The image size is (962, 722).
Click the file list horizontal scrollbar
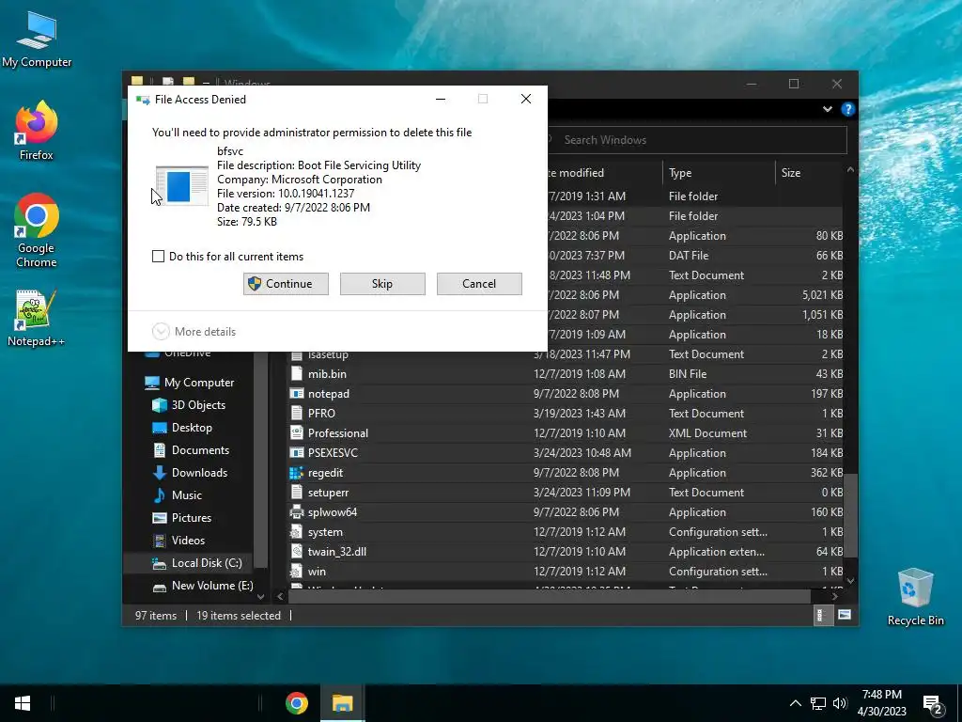click(550, 596)
